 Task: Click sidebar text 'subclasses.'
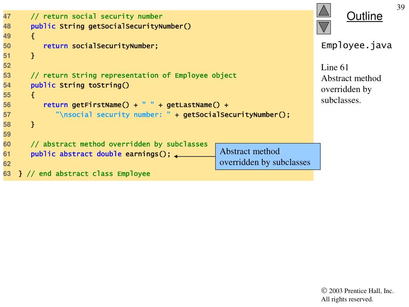341,100
